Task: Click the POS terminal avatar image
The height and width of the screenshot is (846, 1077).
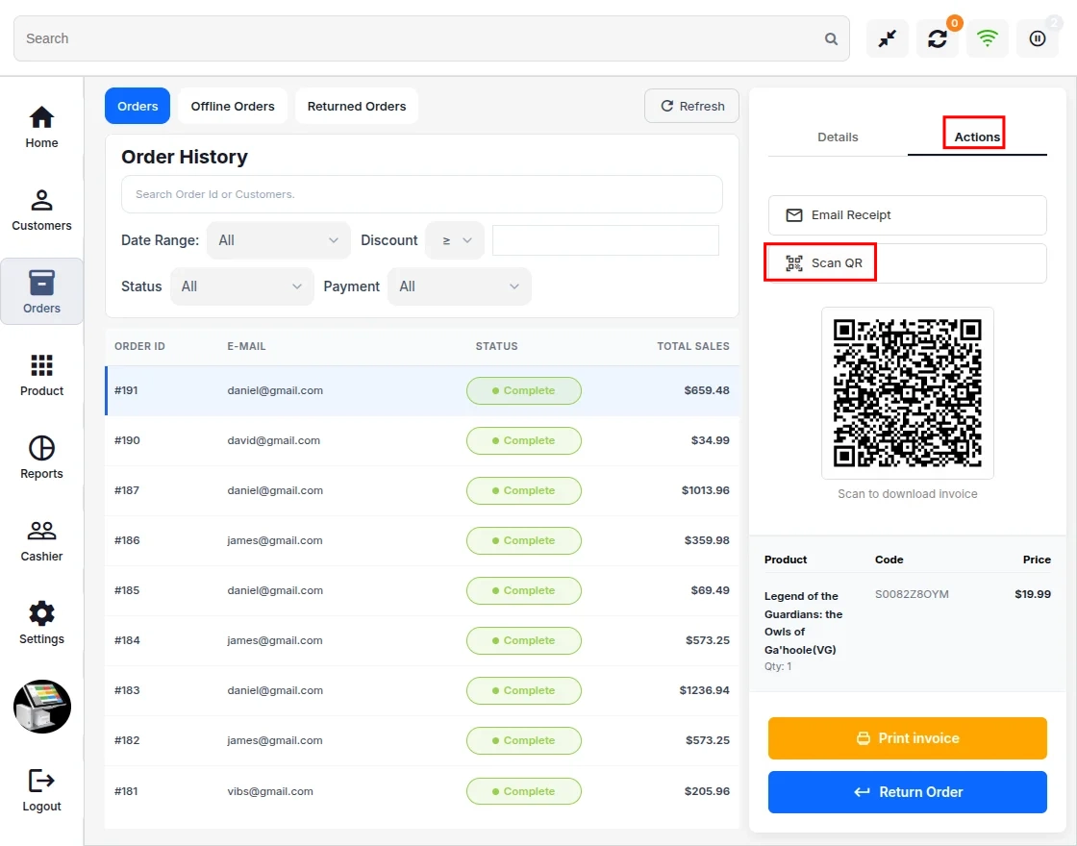Action: point(42,707)
